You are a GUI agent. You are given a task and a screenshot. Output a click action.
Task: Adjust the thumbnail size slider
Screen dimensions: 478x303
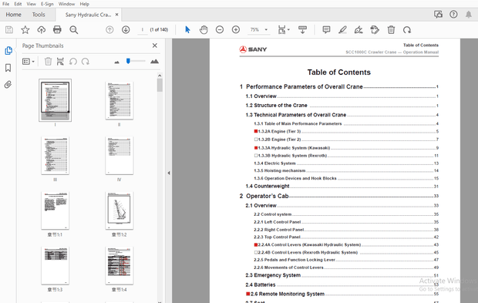click(128, 61)
